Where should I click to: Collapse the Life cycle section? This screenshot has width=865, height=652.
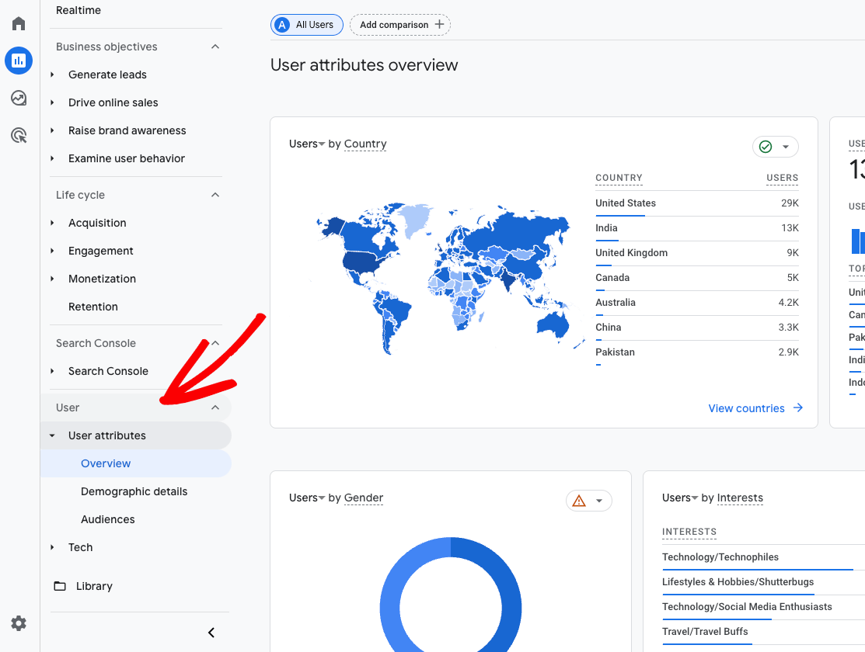215,195
